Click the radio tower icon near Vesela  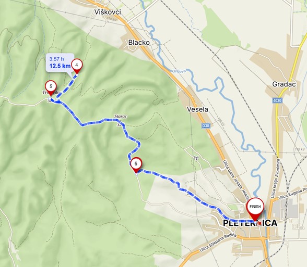196,158
